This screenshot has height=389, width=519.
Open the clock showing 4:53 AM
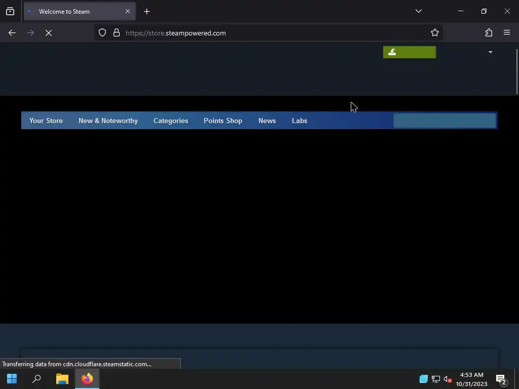[x=471, y=379]
